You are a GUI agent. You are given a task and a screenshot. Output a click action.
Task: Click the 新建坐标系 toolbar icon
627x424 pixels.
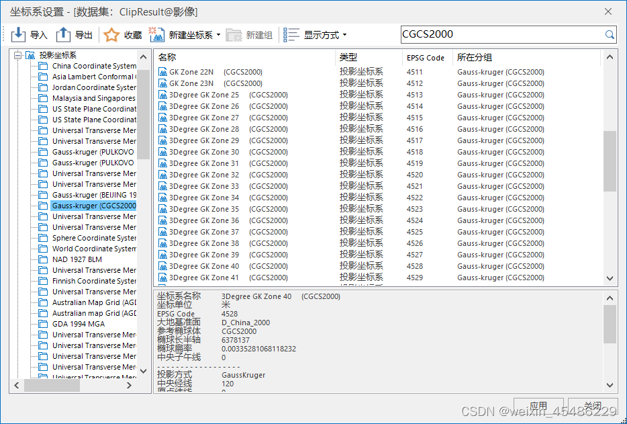tap(157, 35)
